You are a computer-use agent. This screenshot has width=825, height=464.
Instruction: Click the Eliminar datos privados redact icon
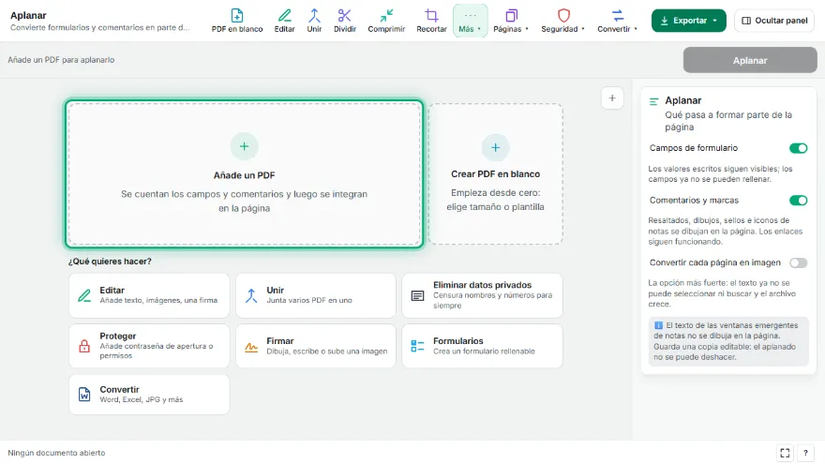click(x=418, y=295)
